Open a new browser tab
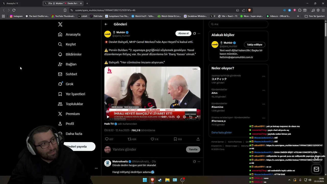 (x=87, y=3)
